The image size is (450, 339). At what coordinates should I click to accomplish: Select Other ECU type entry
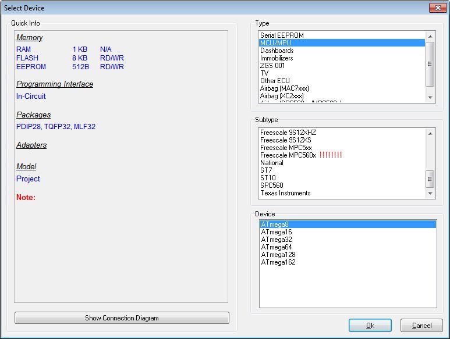(x=275, y=81)
